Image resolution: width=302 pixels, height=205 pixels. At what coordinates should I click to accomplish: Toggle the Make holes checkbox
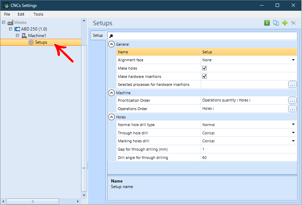point(204,68)
